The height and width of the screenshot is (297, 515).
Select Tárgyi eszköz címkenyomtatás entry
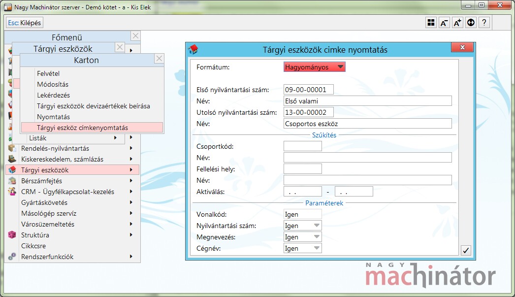92,128
